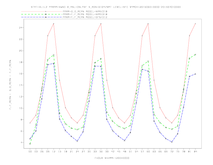
Task: Click x-axis tick label 09
Action: click(48, 152)
